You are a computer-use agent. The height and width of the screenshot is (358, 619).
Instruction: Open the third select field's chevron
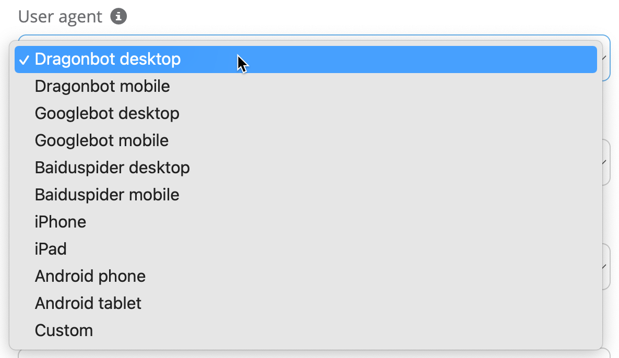tap(605, 267)
